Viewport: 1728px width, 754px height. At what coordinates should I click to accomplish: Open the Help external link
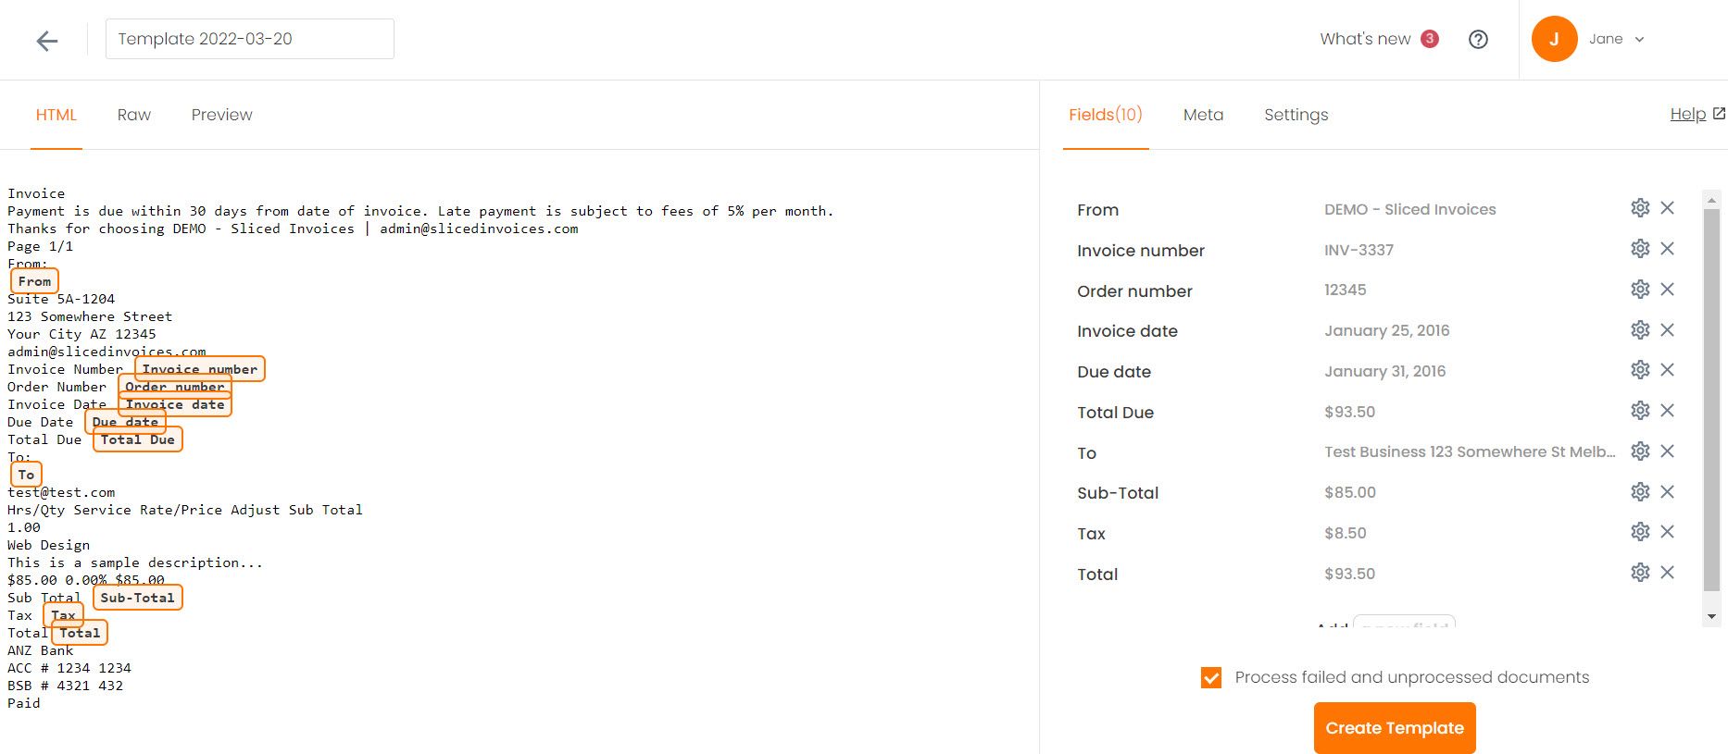[1696, 114]
